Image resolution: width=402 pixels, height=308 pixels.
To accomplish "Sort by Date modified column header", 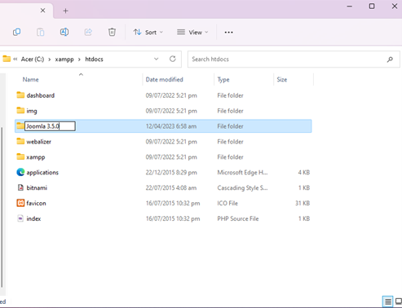I will (x=164, y=80).
